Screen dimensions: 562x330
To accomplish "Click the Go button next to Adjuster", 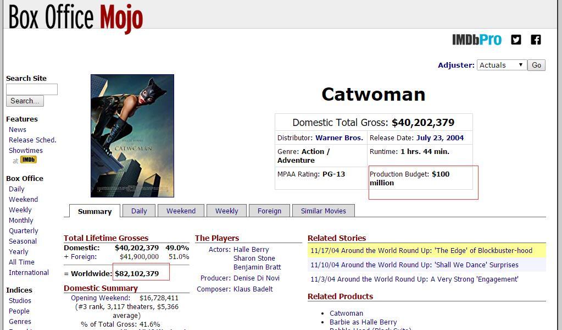I will 536,65.
